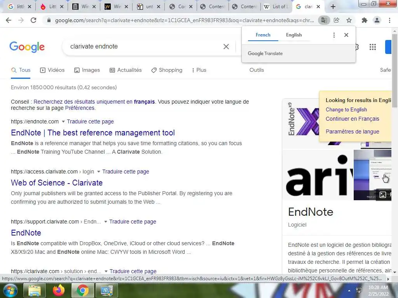Click Change to English
Image resolution: width=398 pixels, height=298 pixels.
click(346, 110)
